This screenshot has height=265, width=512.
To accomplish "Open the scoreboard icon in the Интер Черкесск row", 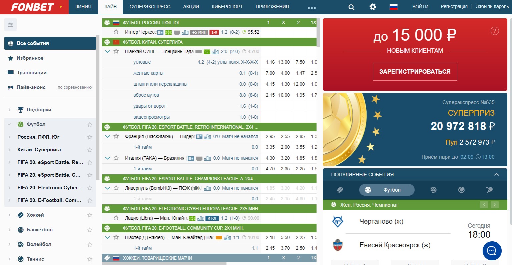I will point(160,32).
